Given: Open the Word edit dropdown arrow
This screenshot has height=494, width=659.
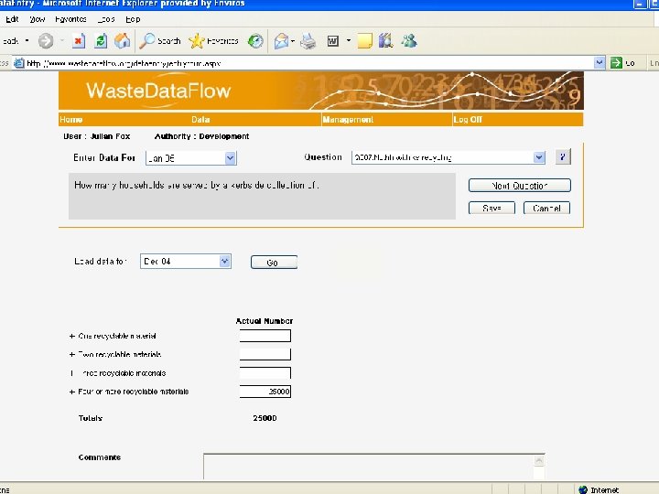Looking at the screenshot, I should pyautogui.click(x=349, y=41).
